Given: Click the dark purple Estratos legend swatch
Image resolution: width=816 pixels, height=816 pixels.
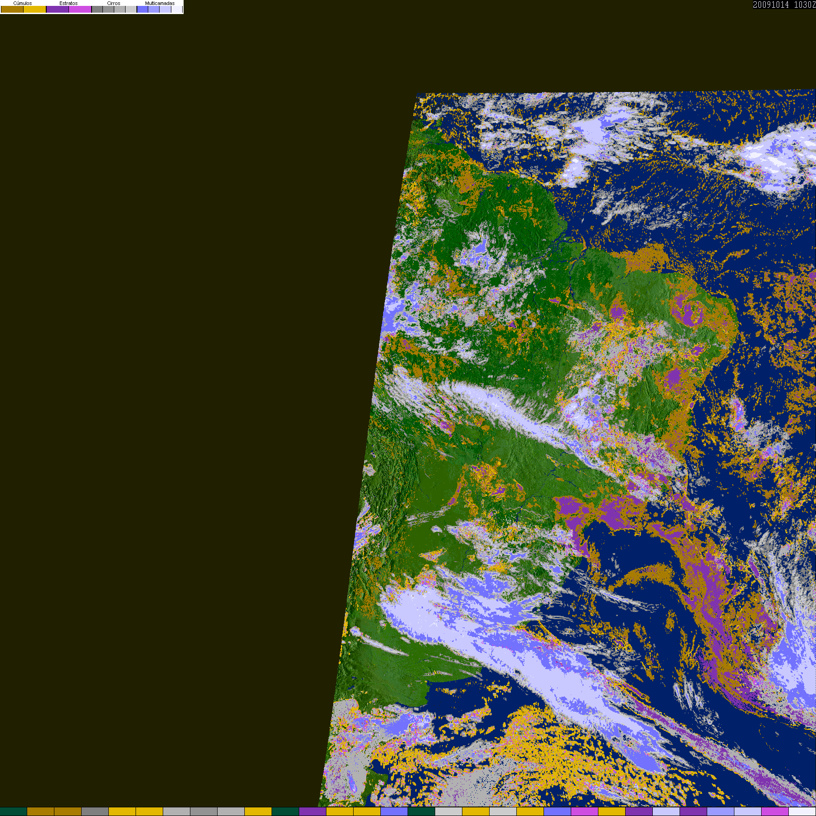Looking at the screenshot, I should [58, 9].
